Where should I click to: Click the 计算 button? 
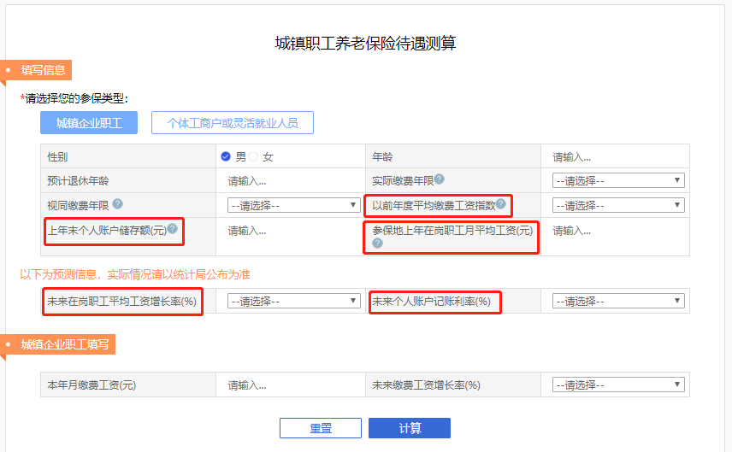(410, 428)
